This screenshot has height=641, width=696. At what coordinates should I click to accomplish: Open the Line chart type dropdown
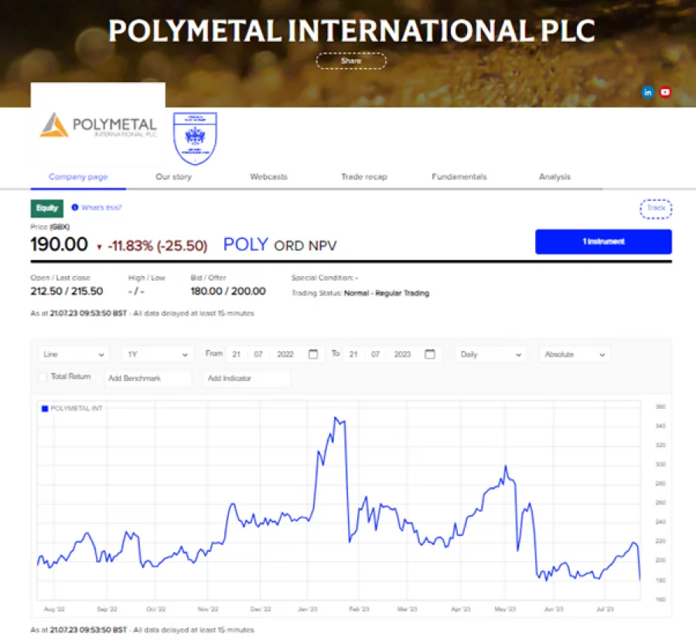click(x=73, y=353)
